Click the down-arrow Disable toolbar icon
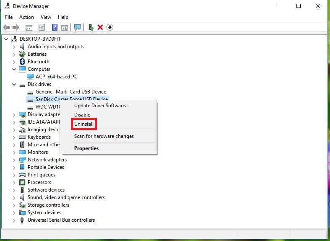 110,27
